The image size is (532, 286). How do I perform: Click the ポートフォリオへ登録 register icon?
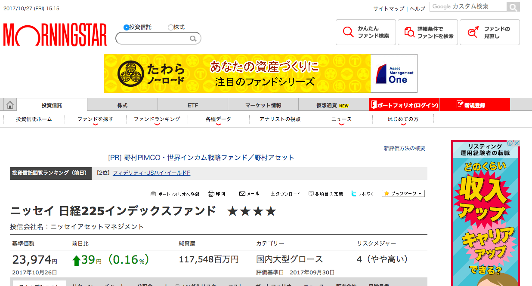(x=154, y=193)
